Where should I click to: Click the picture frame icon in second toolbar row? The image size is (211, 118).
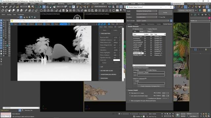pos(117,10)
